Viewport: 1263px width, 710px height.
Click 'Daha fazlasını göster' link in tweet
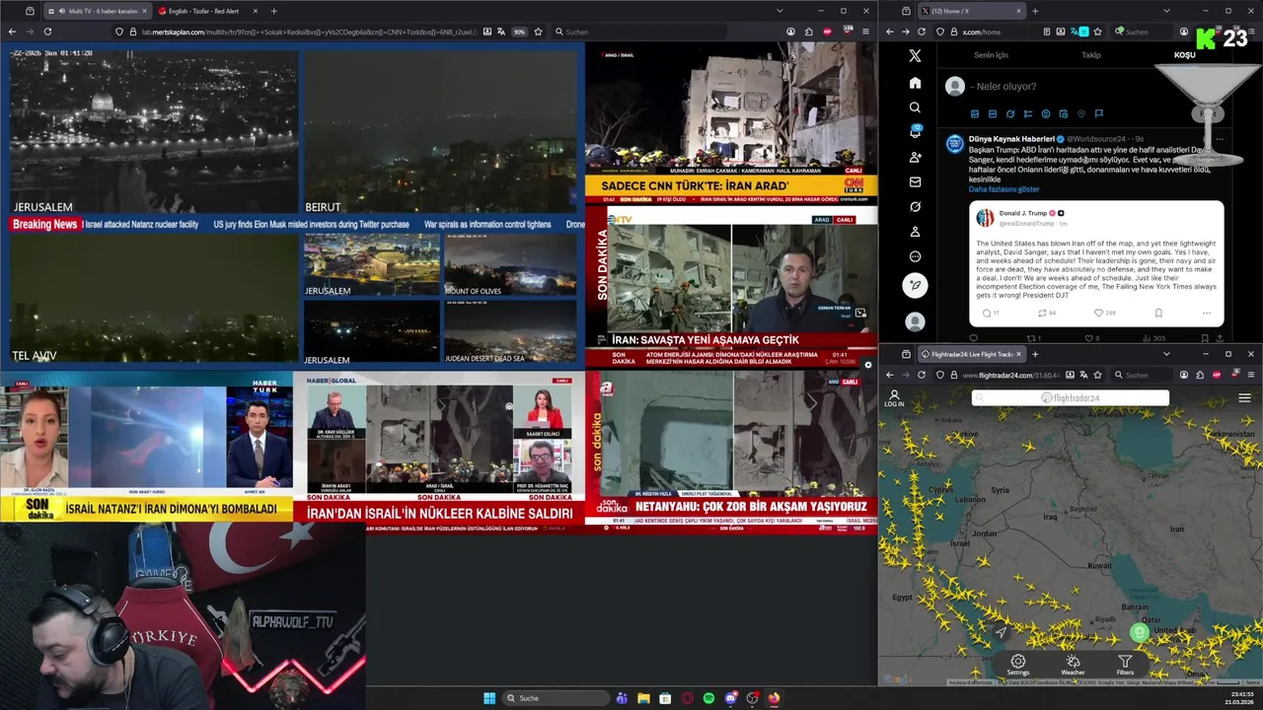coord(1003,189)
